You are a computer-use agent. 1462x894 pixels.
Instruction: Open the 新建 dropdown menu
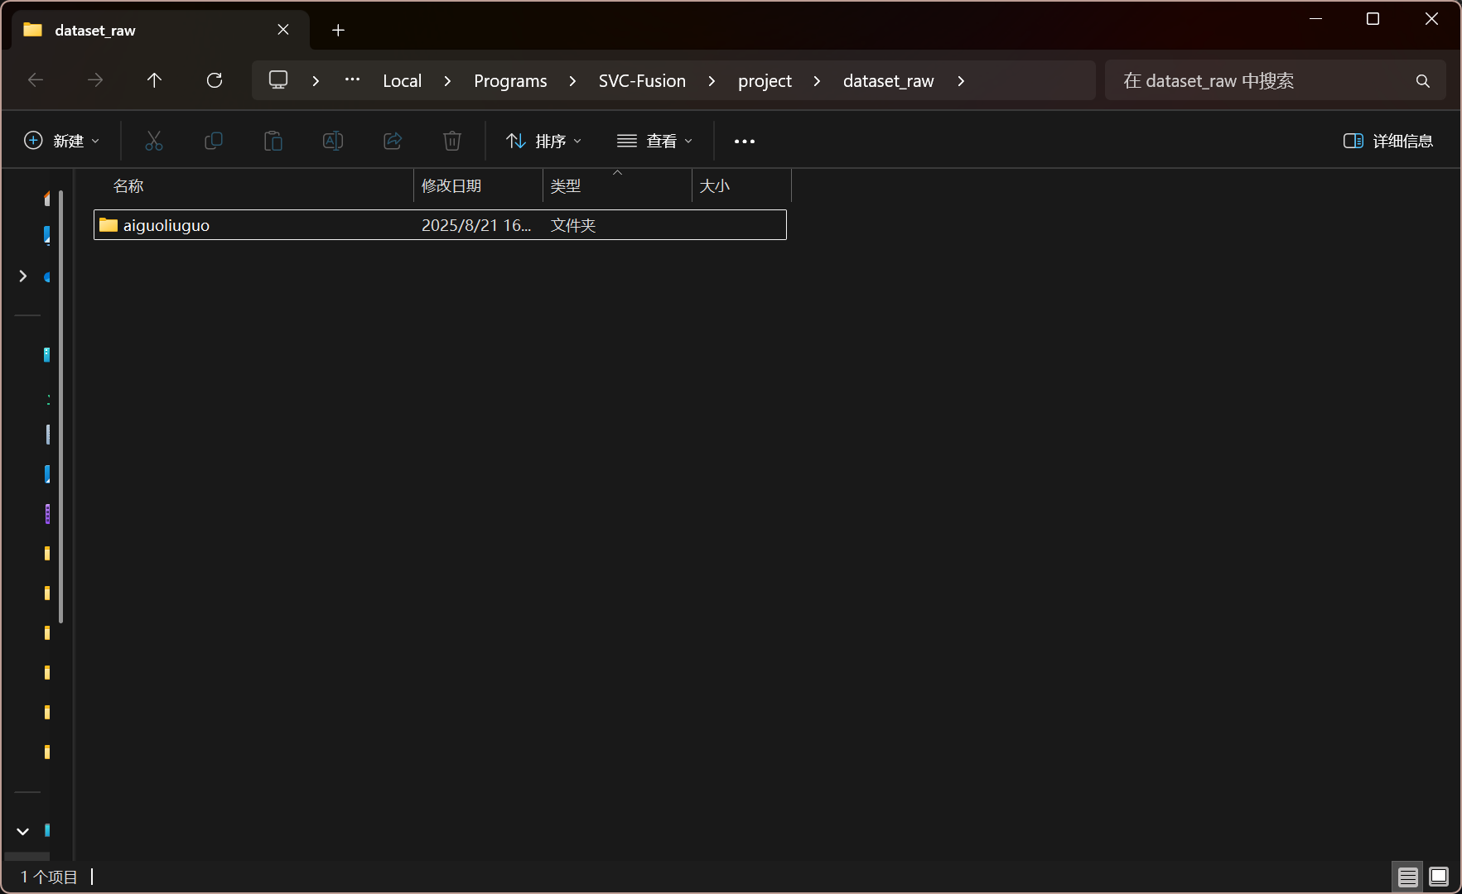[x=62, y=141]
